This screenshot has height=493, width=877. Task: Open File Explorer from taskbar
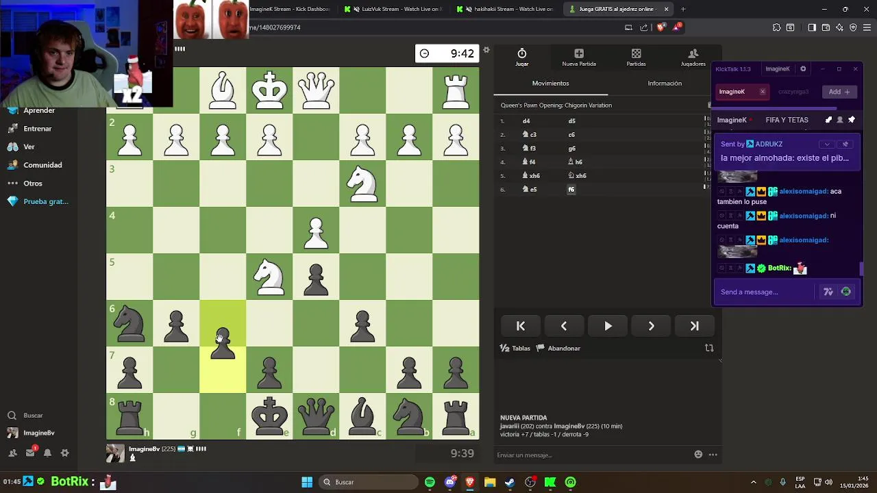coord(490,482)
